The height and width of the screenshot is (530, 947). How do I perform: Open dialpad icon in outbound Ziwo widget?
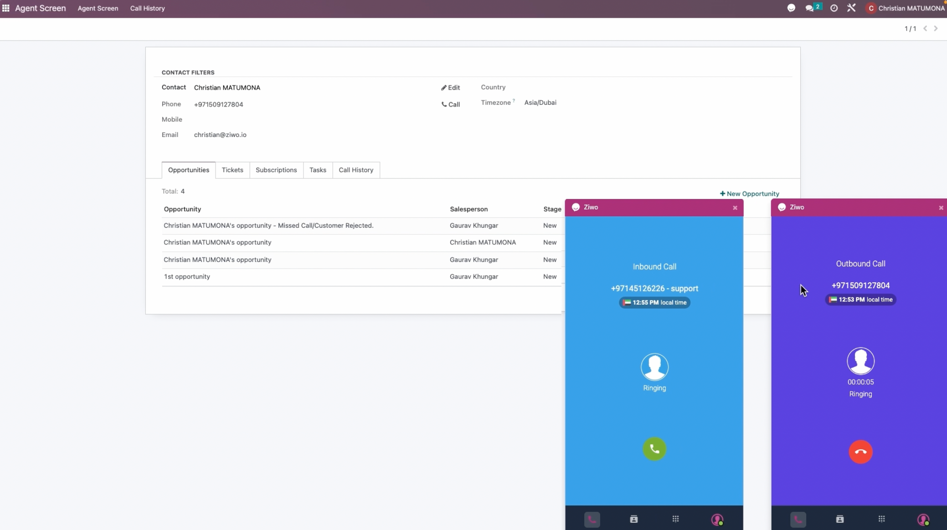coord(881,519)
